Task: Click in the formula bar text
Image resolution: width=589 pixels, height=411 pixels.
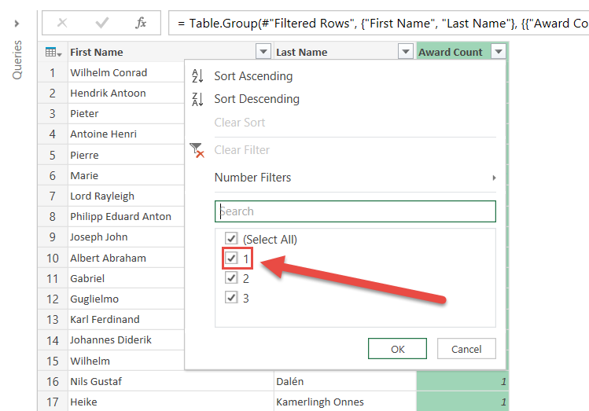Action: [377, 24]
